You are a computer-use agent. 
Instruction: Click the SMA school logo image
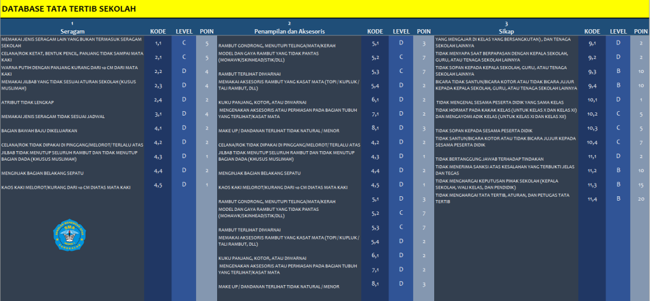69,235
